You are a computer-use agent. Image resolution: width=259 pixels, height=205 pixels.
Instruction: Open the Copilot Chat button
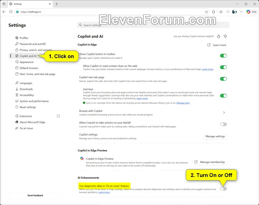(251, 12)
